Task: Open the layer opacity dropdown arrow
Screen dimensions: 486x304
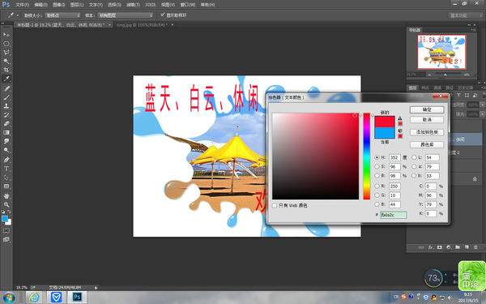Action: pos(482,105)
